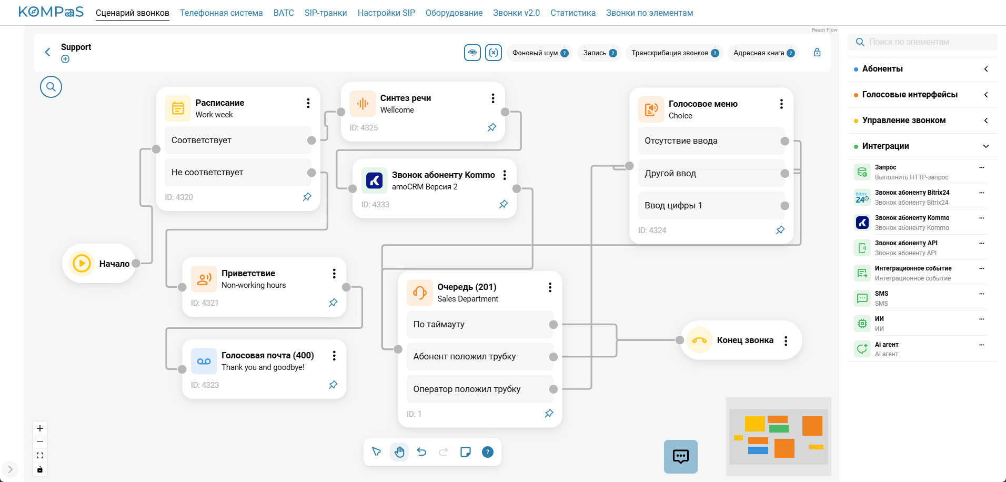Toggle canvas interactivity lock
The height and width of the screenshot is (482, 1006).
click(40, 469)
